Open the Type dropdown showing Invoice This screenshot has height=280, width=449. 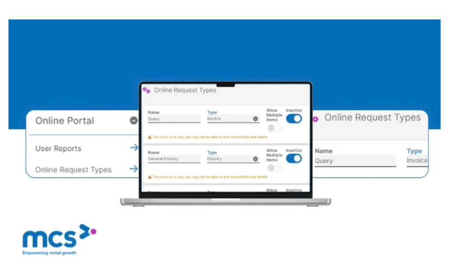255,119
